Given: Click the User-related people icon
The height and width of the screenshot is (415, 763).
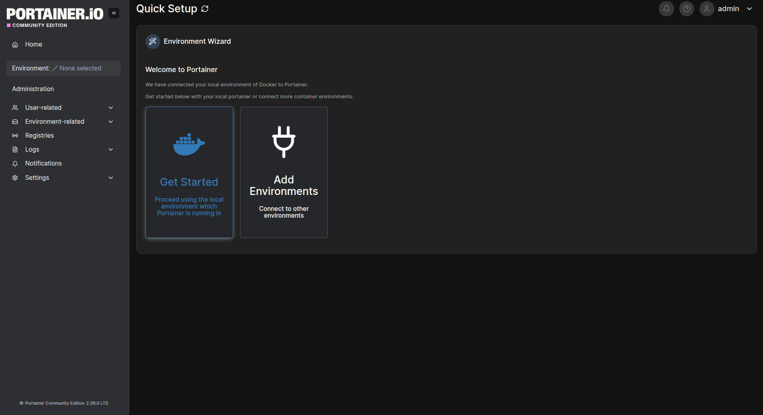Looking at the screenshot, I should point(15,108).
